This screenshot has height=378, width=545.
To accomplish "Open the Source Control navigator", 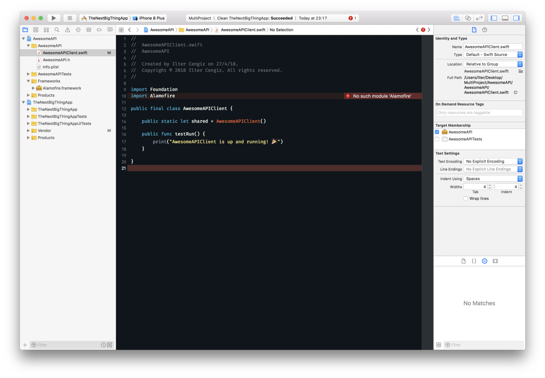I will (36, 30).
